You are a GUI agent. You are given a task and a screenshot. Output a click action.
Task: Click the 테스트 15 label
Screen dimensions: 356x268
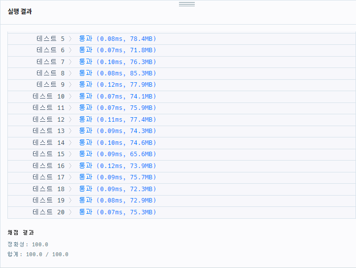coord(49,154)
